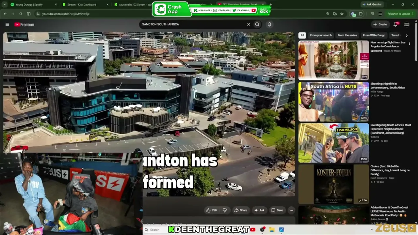This screenshot has width=418, height=235.
Task: Open more actions ellipsis under the video
Action: coord(291,210)
